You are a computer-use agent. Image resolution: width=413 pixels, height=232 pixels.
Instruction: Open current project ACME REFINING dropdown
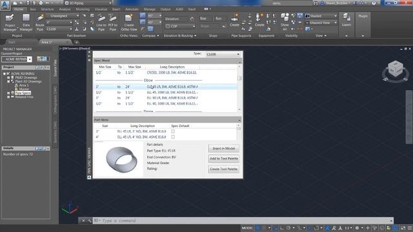pyautogui.click(x=17, y=59)
